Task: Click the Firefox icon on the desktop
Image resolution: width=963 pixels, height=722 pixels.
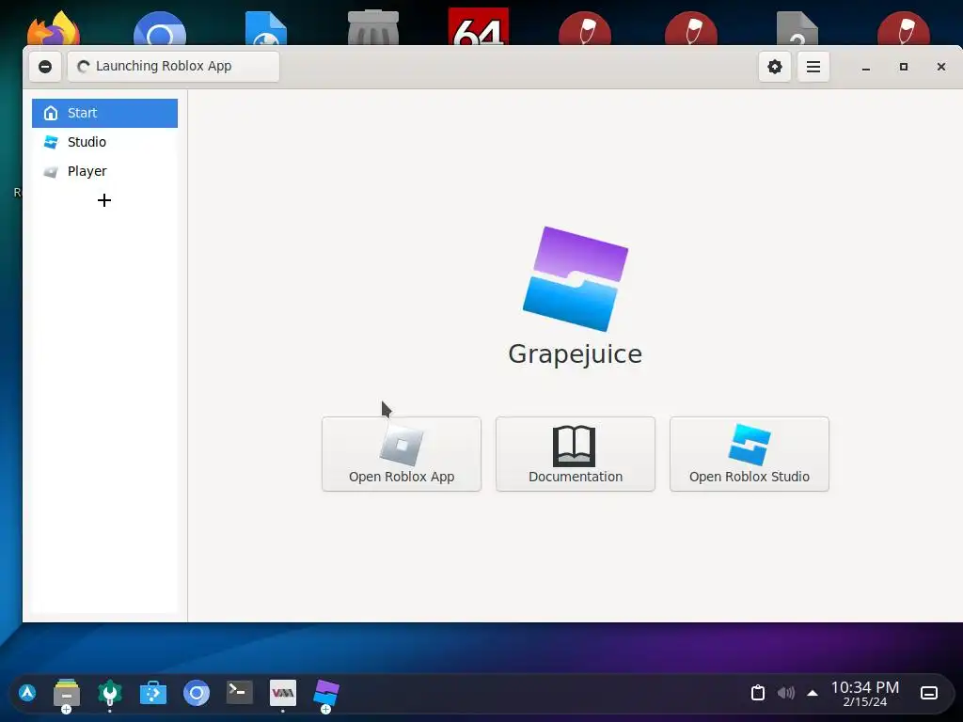Action: point(54,28)
